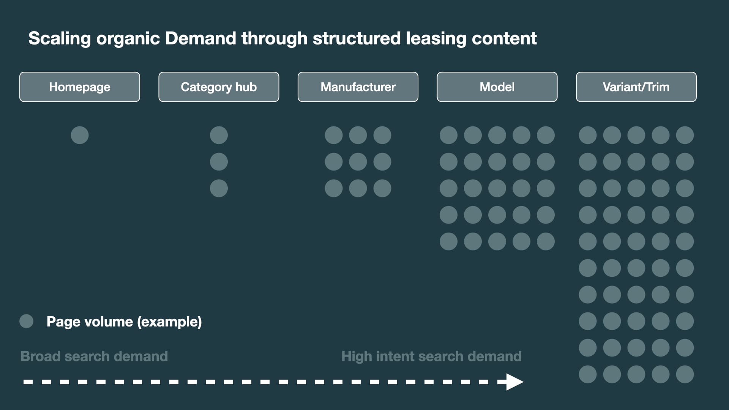Select the middle dot under Category hub
This screenshot has width=729, height=410.
pyautogui.click(x=219, y=162)
